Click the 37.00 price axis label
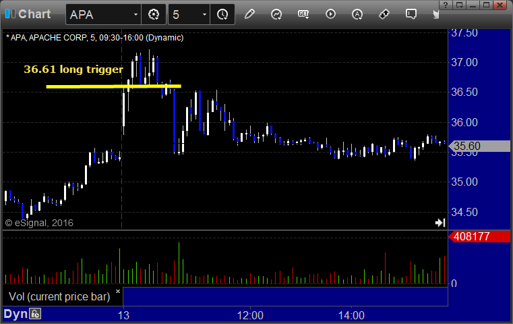This screenshot has width=513, height=324. coord(464,62)
